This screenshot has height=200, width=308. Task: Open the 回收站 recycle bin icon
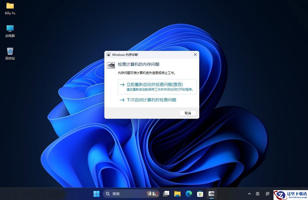point(10,54)
